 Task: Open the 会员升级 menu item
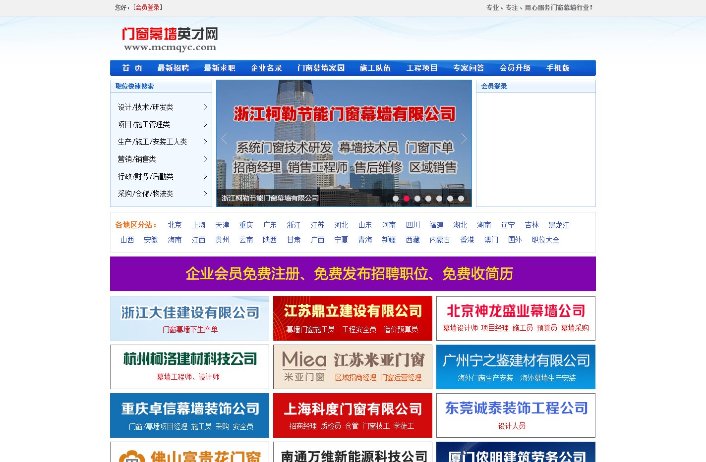[515, 68]
